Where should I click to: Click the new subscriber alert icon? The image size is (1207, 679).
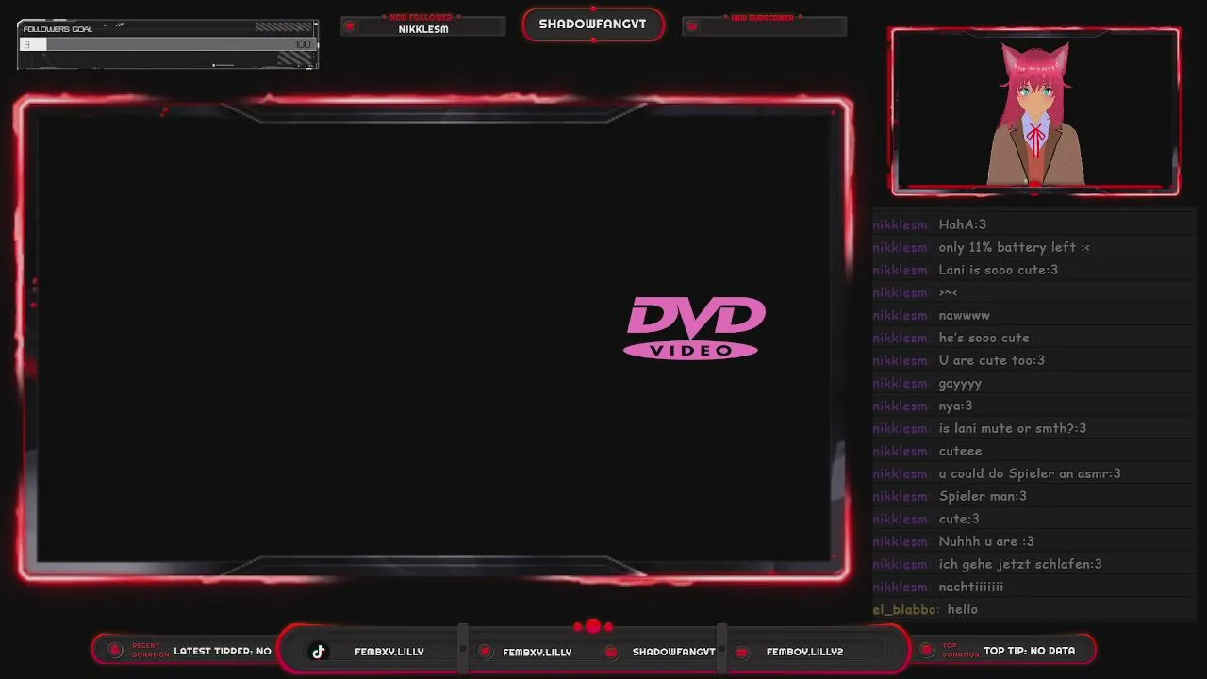click(691, 26)
